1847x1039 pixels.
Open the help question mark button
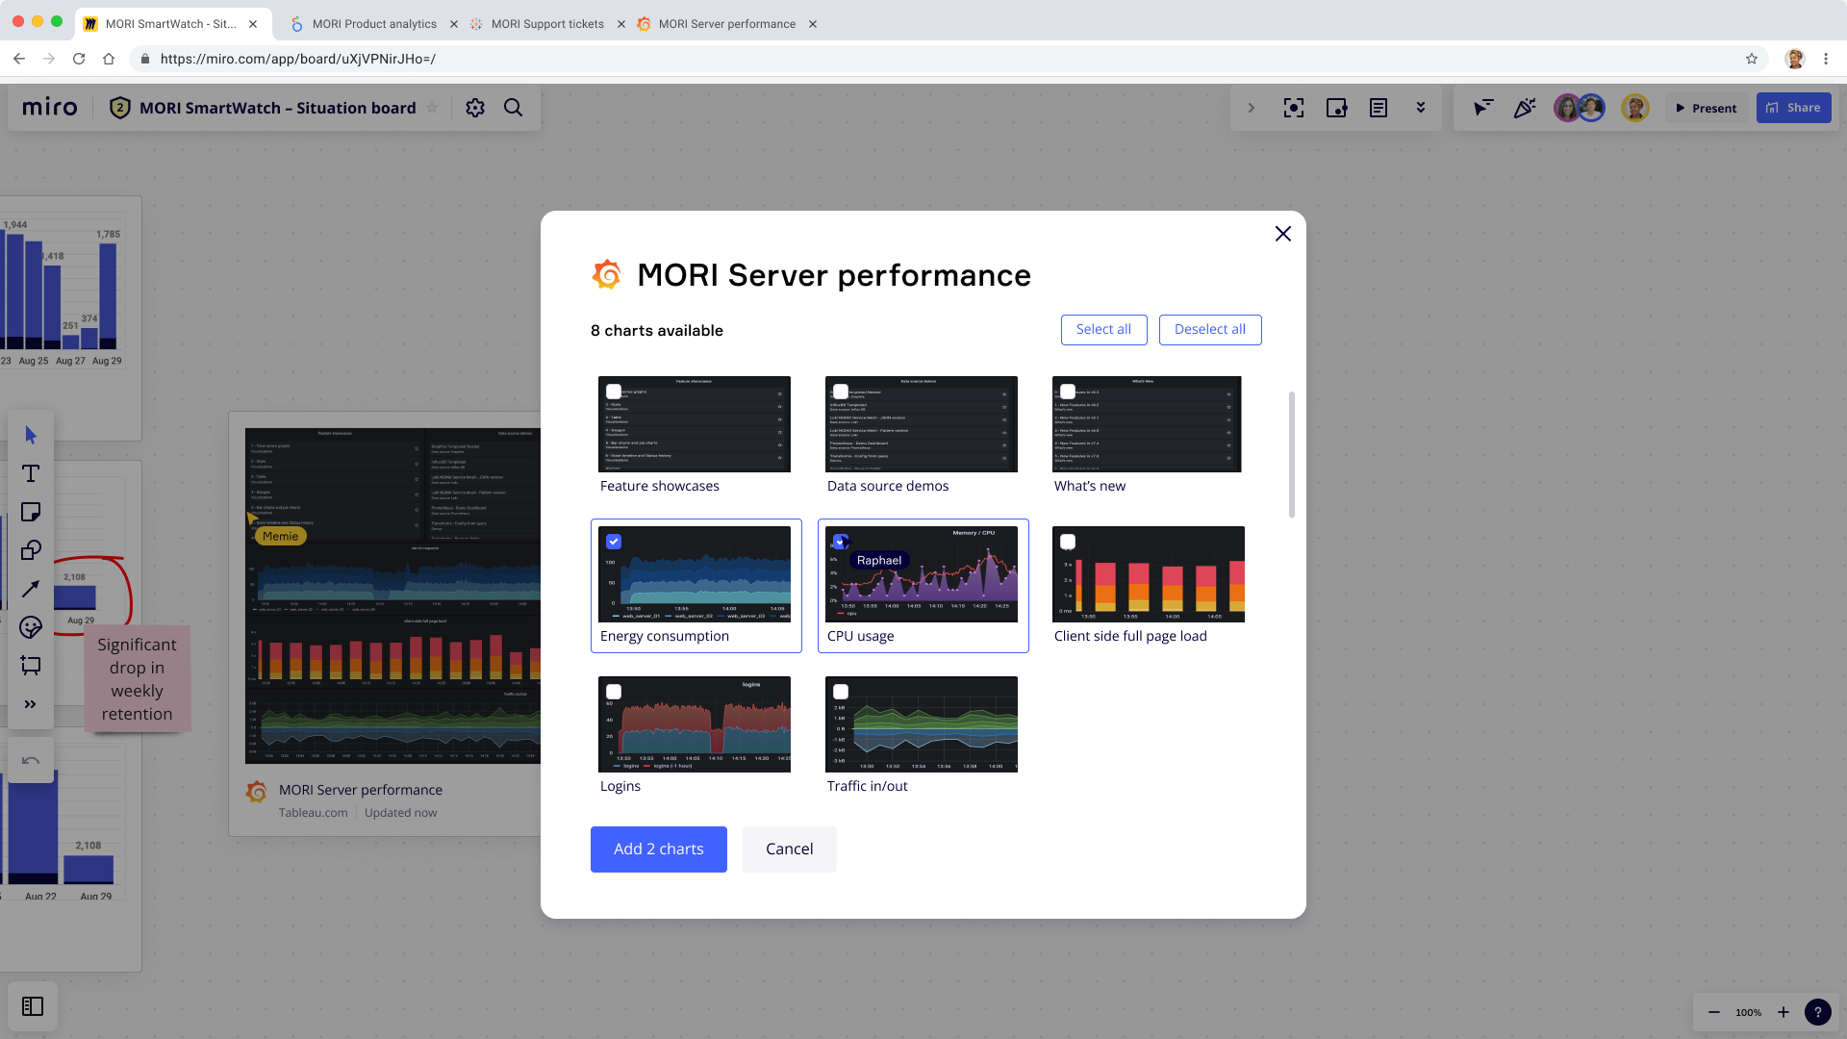click(1818, 1012)
